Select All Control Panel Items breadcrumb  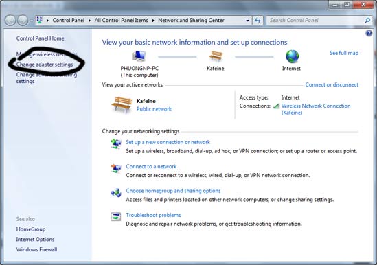pos(121,20)
